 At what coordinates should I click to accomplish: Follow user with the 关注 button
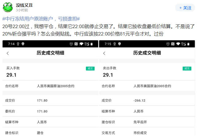(x=185, y=8)
